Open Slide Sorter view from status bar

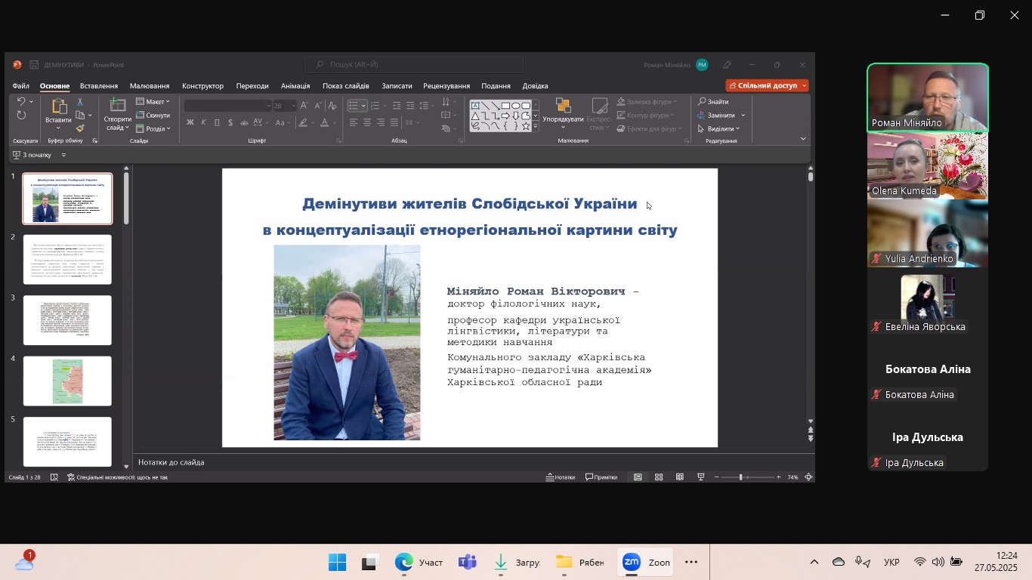659,477
